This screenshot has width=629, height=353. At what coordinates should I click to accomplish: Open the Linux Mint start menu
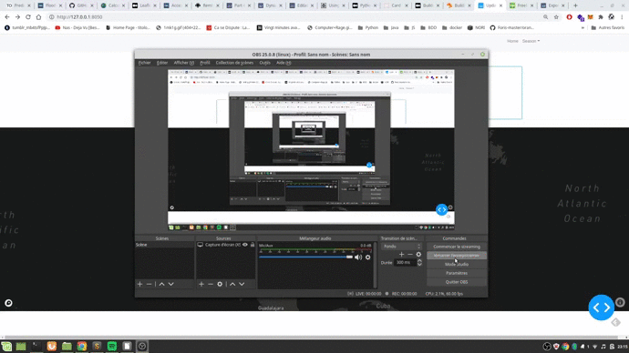pos(6,347)
